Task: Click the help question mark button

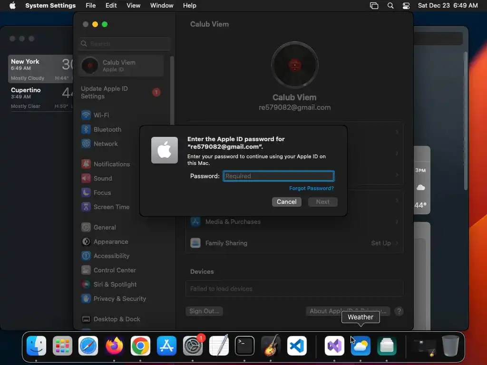Action: coord(399,311)
